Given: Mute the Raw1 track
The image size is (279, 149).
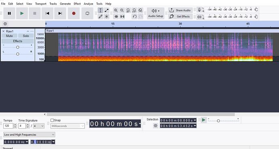Looking at the screenshot, I should (x=9, y=36).
